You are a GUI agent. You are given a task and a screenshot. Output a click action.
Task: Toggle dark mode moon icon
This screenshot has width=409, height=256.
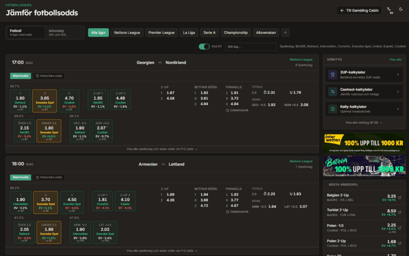[401, 9]
